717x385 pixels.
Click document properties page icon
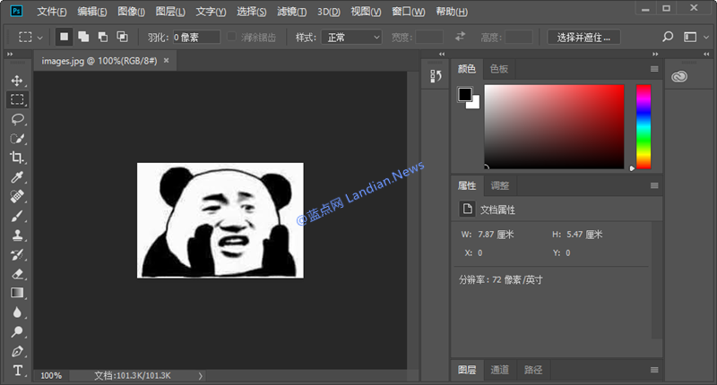pyautogui.click(x=467, y=210)
